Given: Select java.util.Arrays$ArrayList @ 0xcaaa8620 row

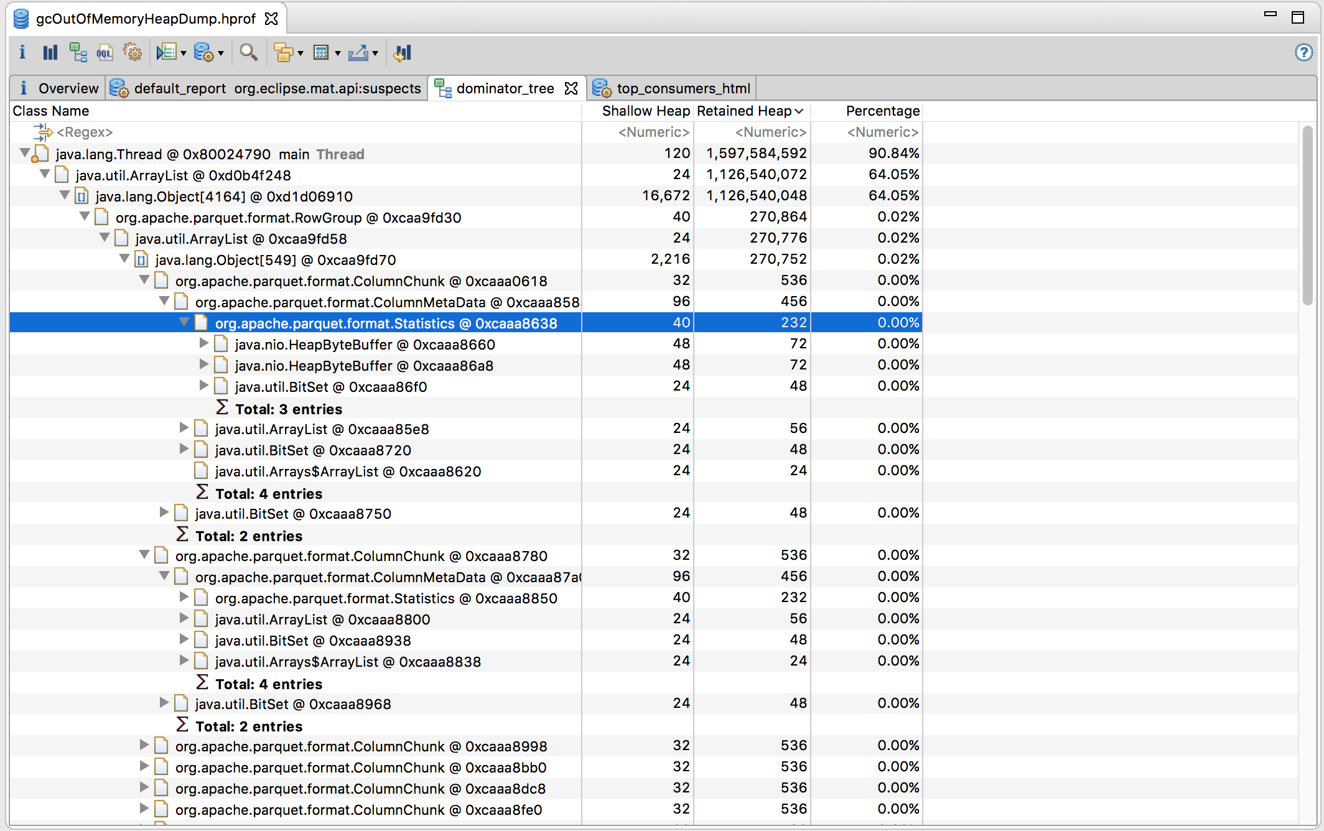Looking at the screenshot, I should click(x=465, y=471).
